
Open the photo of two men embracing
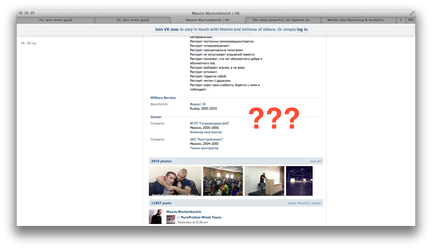click(x=175, y=181)
